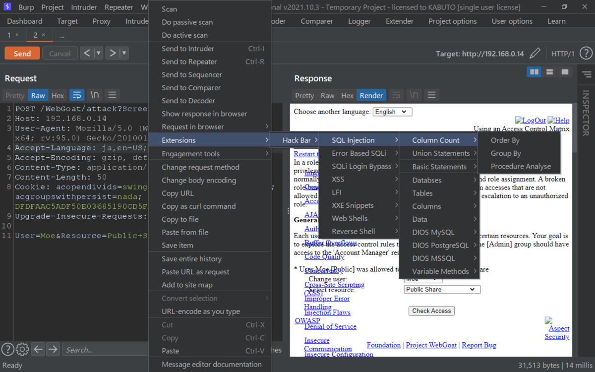
Task: Expand Engagement tools submenu
Action: tap(210, 154)
